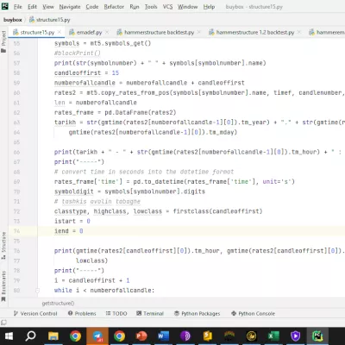The width and height of the screenshot is (345, 345).
Task: Open the Bookmarks tool window sidebar
Action: pos(3,286)
